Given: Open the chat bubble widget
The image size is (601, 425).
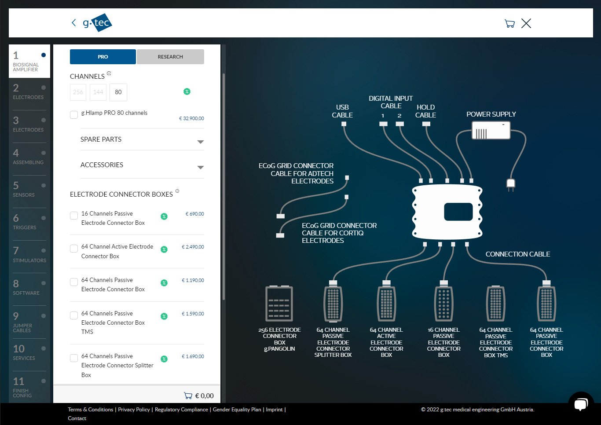Looking at the screenshot, I should tap(581, 404).
